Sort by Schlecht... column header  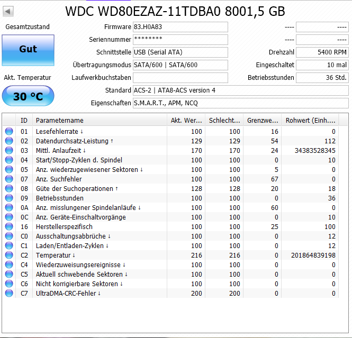(224, 121)
